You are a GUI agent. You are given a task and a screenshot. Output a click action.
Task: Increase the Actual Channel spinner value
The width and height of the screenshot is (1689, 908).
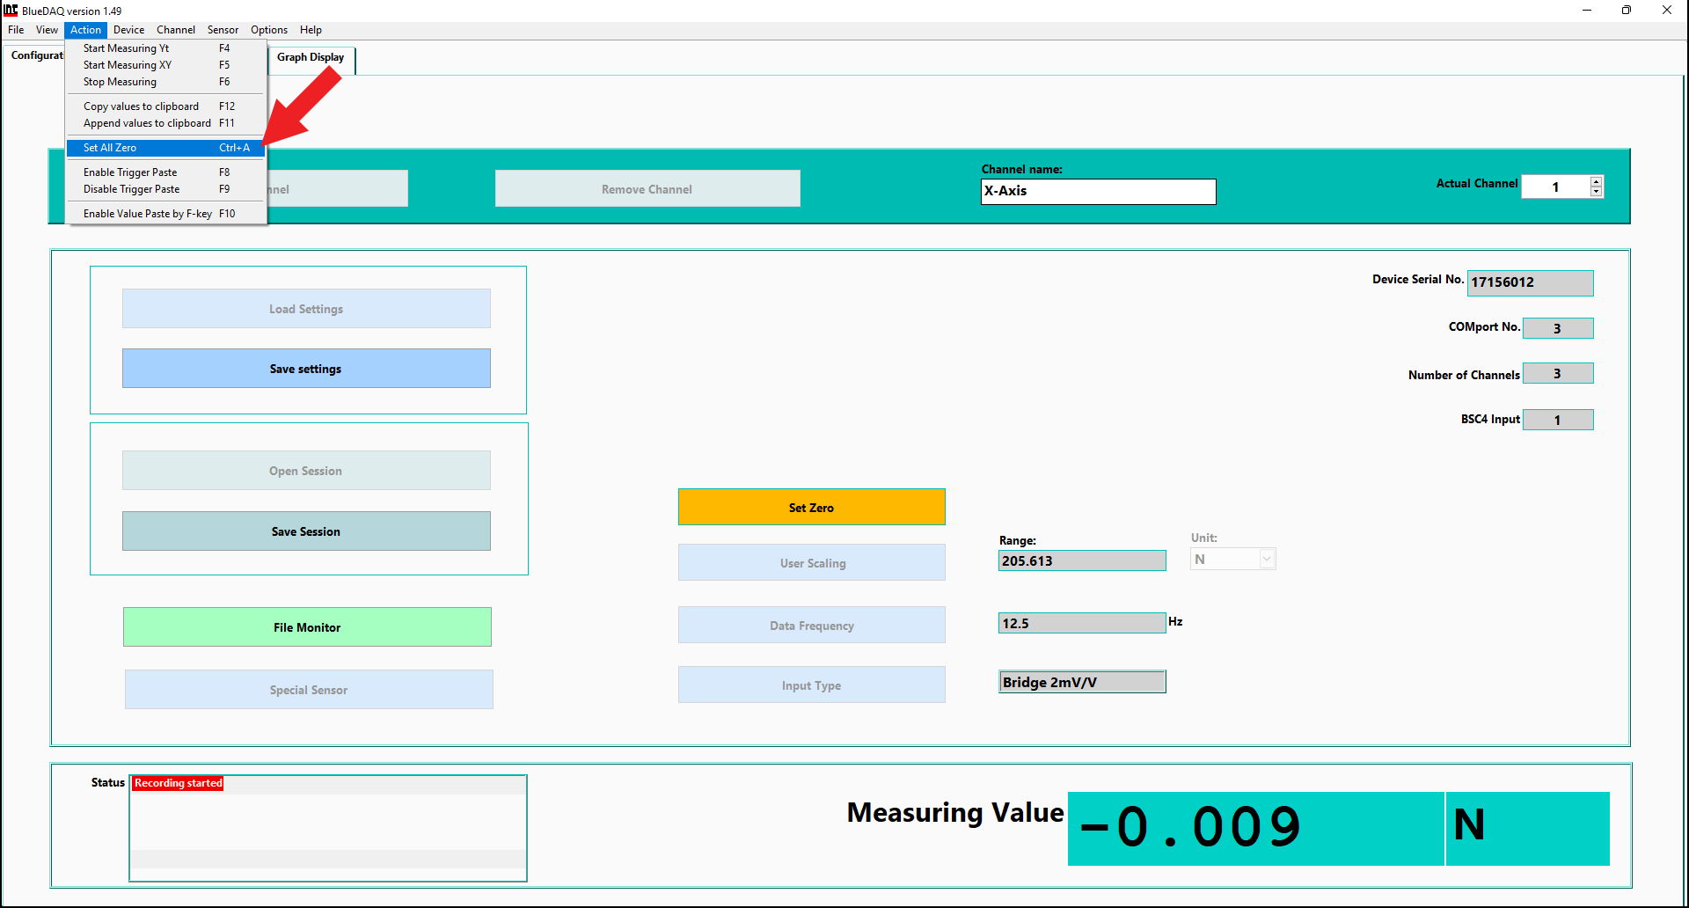click(1596, 181)
